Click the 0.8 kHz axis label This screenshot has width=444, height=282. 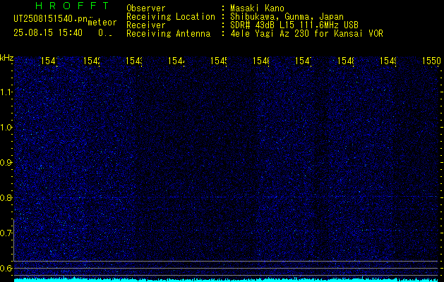(6, 197)
